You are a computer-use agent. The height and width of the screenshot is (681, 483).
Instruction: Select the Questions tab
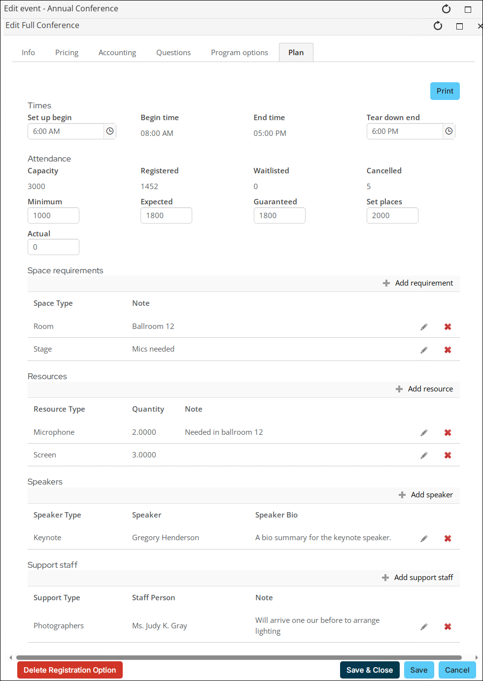pyautogui.click(x=173, y=53)
